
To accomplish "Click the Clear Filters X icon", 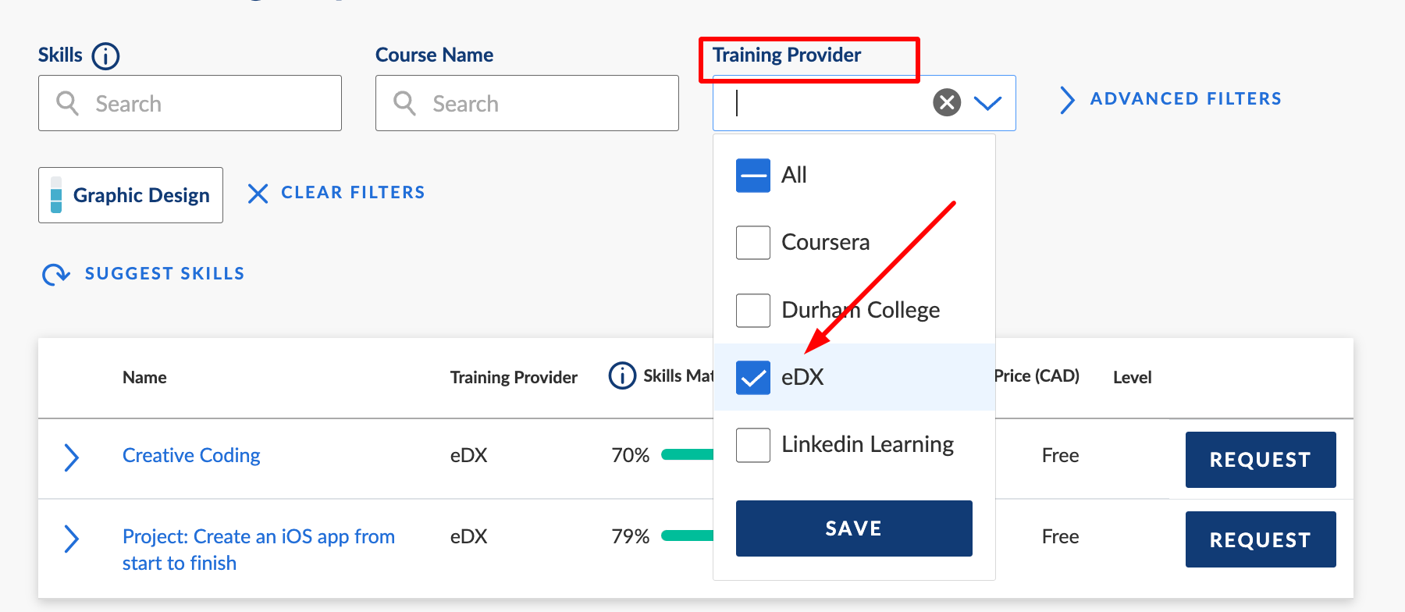I will pos(258,193).
